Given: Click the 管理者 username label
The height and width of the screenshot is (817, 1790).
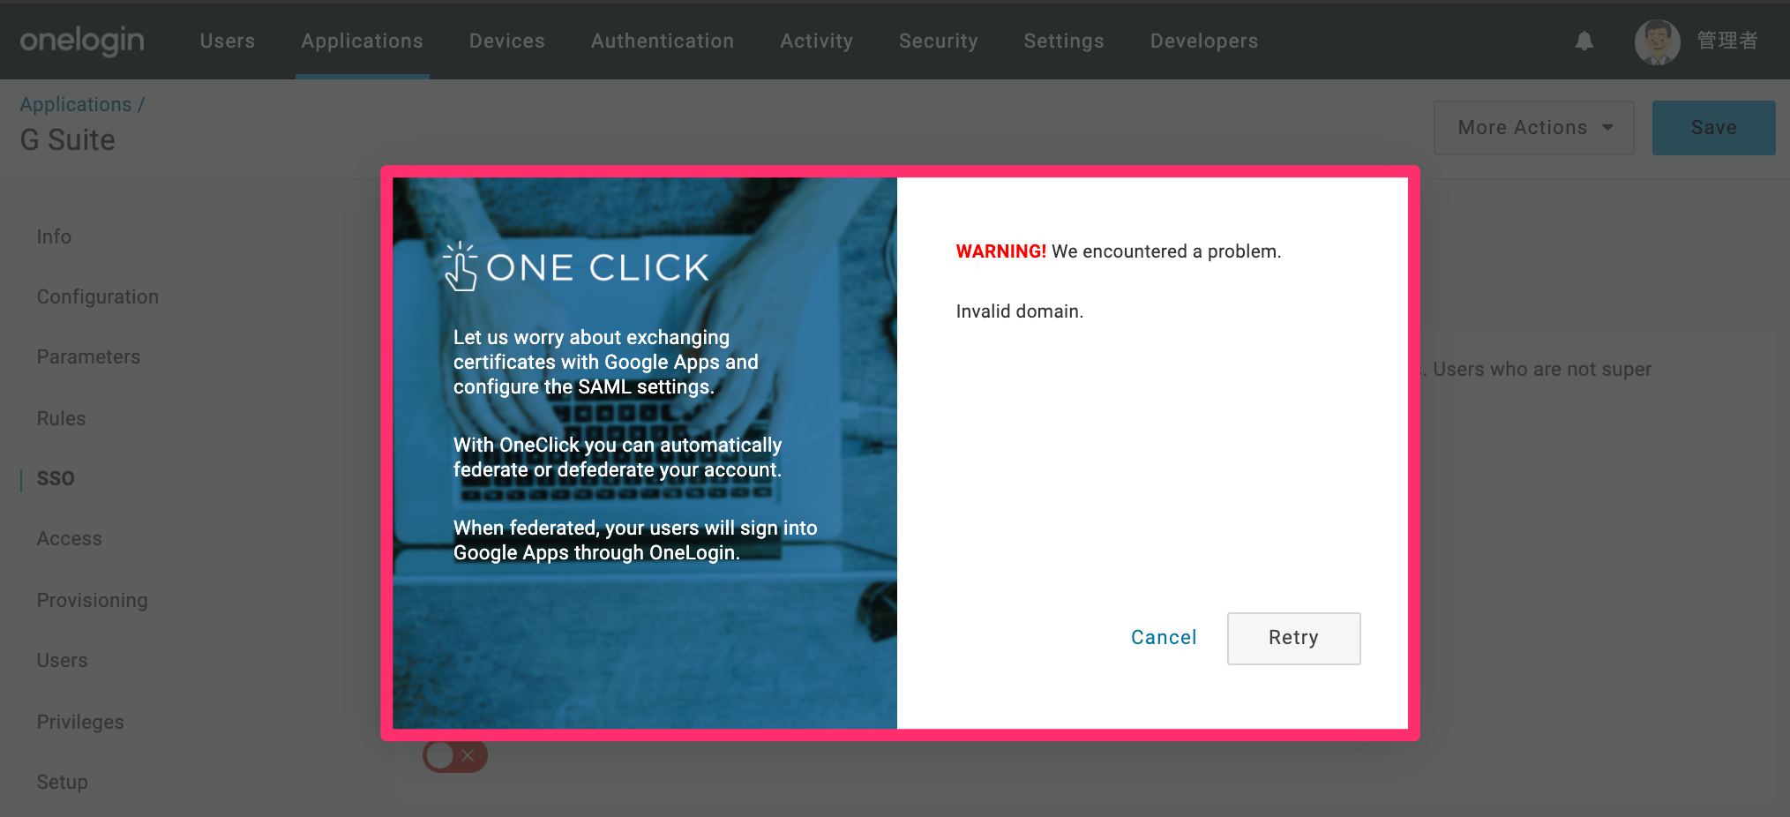Looking at the screenshot, I should coord(1727,41).
